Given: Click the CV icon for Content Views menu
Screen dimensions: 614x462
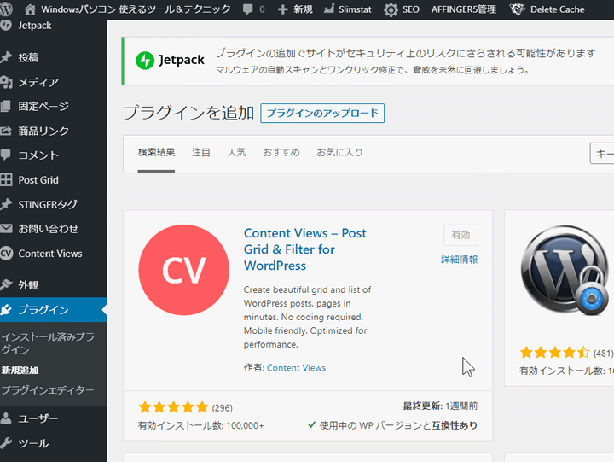Looking at the screenshot, I should (6, 254).
